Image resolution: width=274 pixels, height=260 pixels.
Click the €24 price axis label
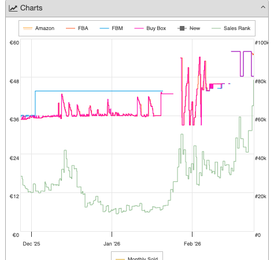pyautogui.click(x=14, y=158)
